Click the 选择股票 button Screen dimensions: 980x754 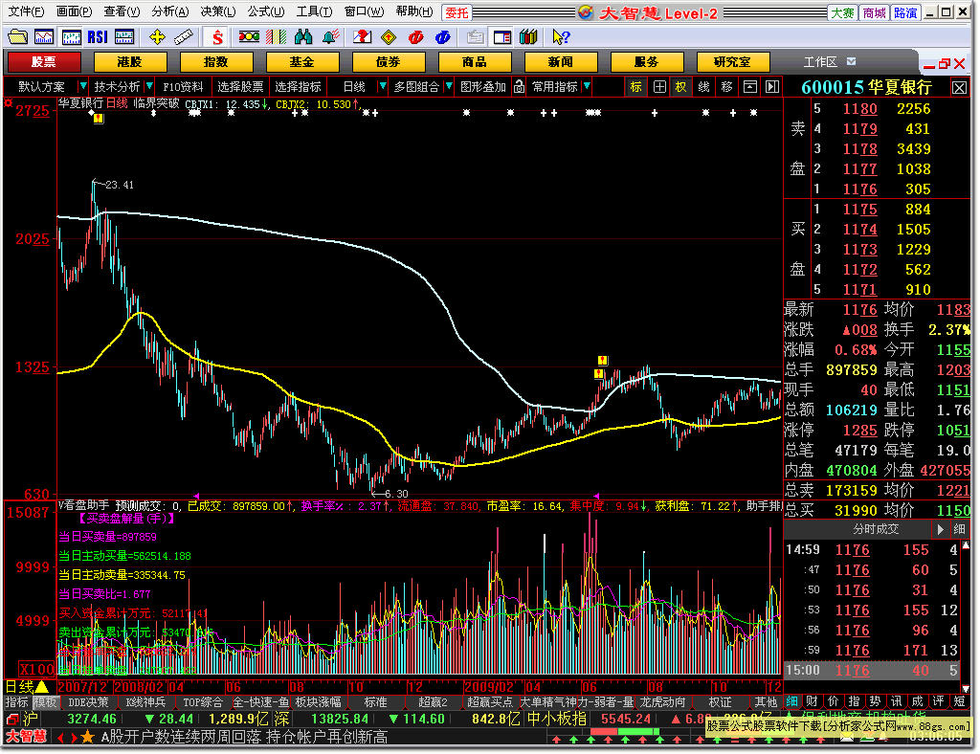(240, 87)
